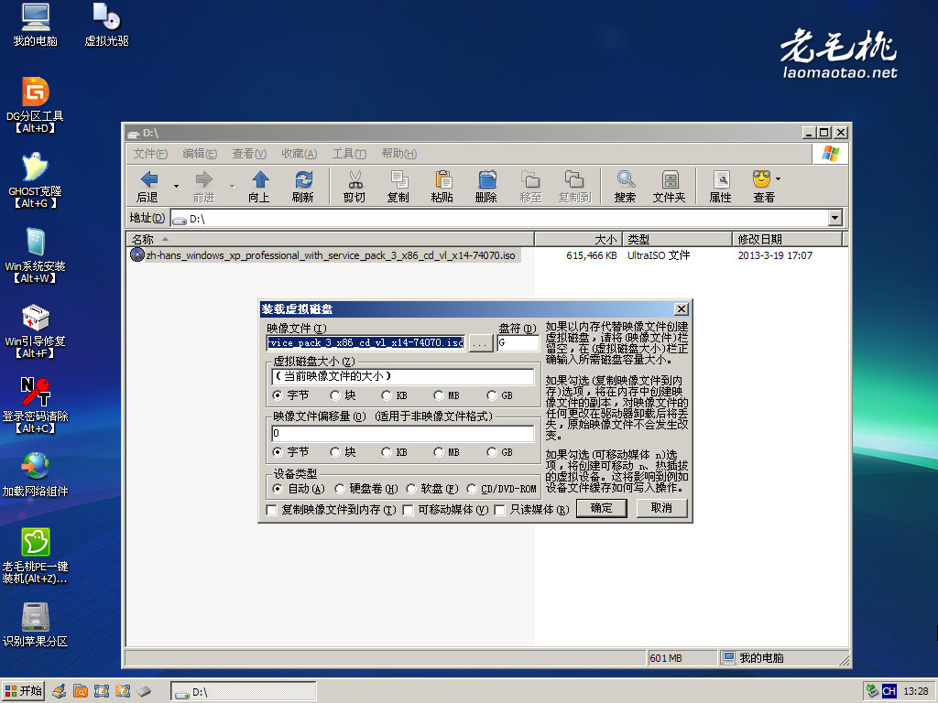Open the 编辑(E) menu
Viewport: 938px width, 703px height.
click(199, 154)
